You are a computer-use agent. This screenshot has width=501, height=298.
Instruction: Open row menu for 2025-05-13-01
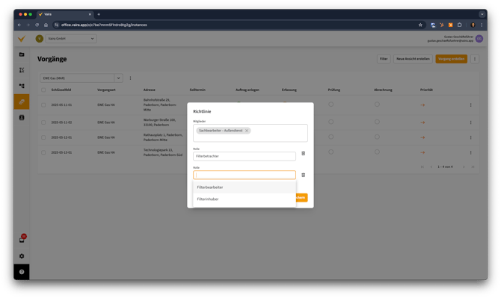click(470, 152)
